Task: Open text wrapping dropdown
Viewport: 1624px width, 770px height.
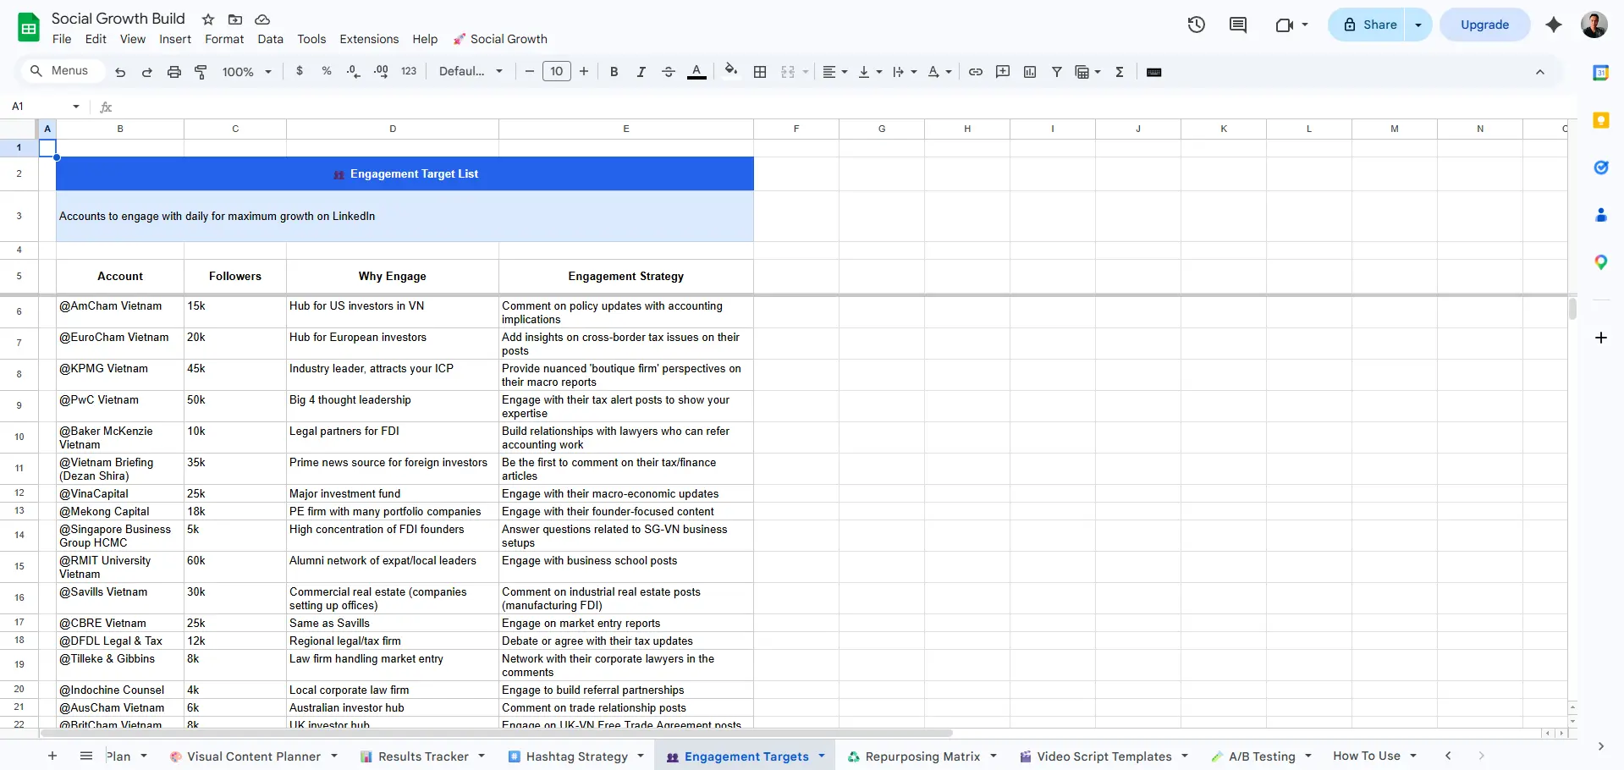Action: pos(905,72)
